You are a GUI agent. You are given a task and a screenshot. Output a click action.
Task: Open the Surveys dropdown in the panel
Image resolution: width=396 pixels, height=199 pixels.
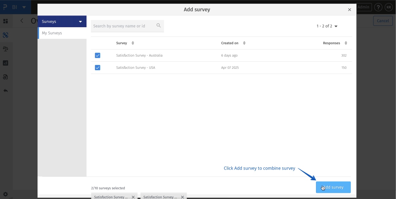click(x=80, y=21)
